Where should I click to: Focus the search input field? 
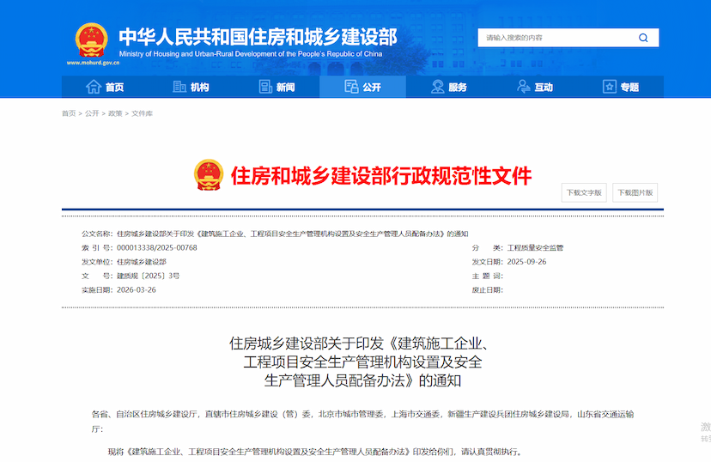click(x=554, y=38)
